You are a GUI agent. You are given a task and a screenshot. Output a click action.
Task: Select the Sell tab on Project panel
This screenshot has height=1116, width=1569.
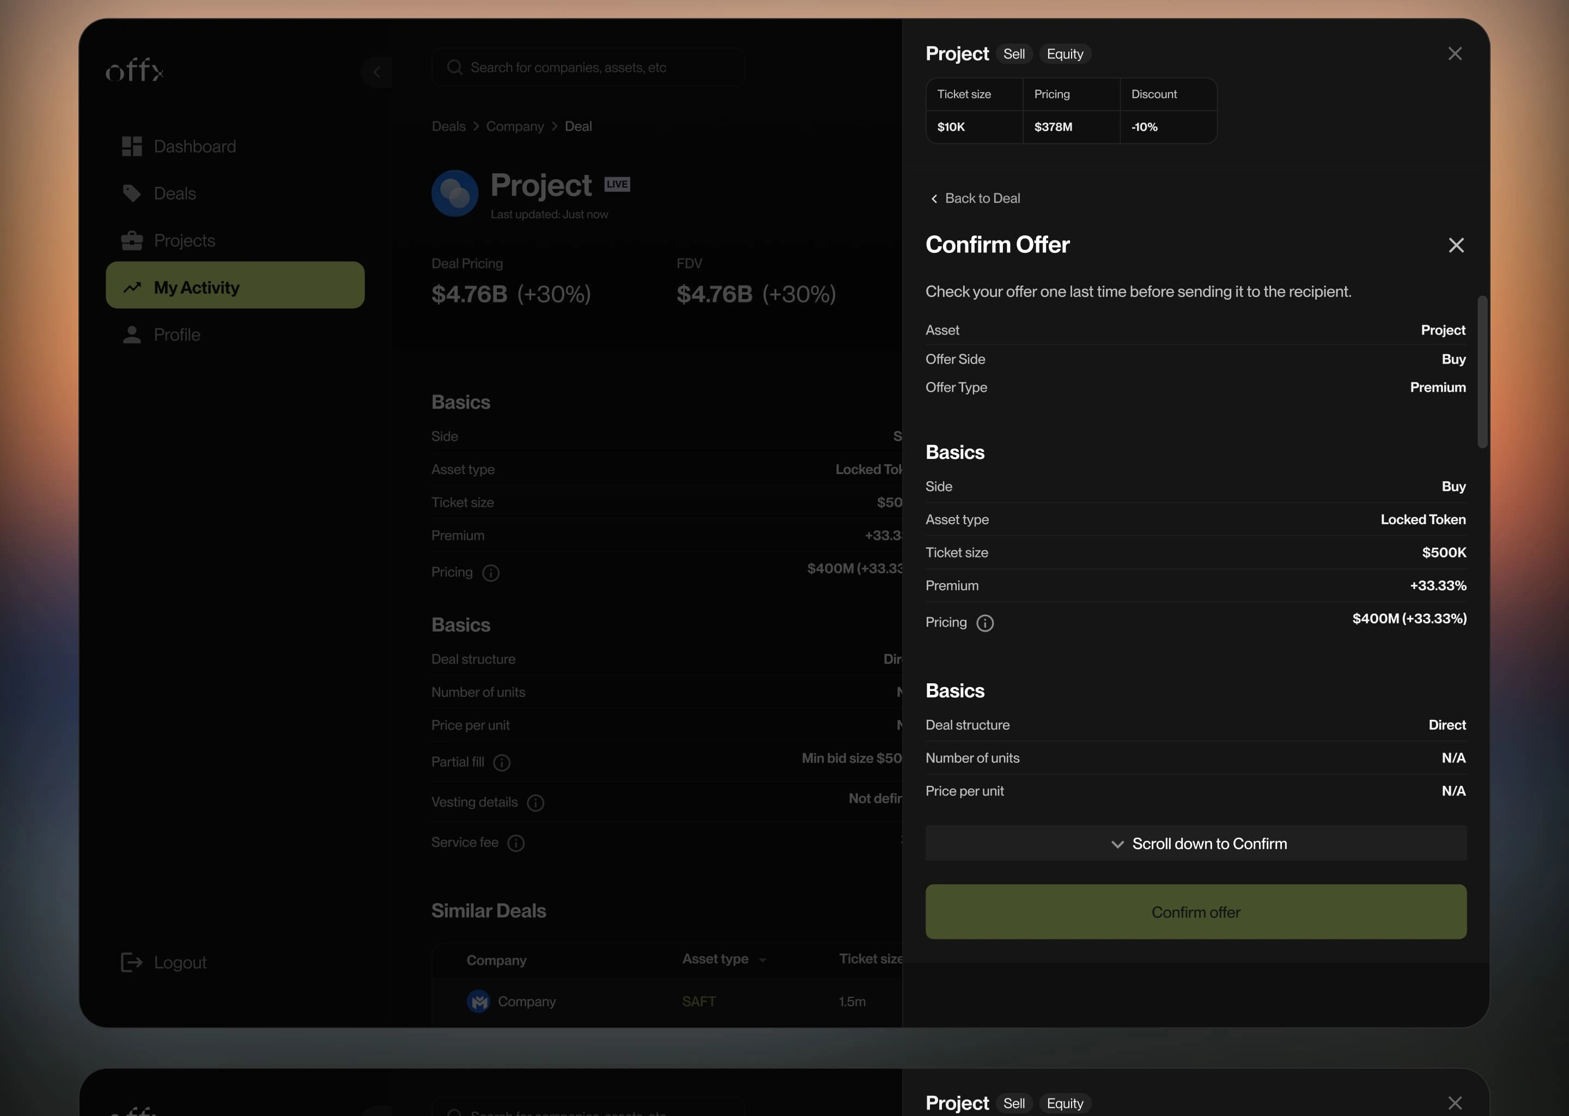pyautogui.click(x=1014, y=54)
